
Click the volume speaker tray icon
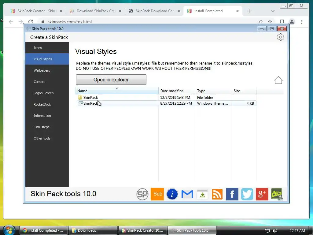pyautogui.click(x=275, y=231)
